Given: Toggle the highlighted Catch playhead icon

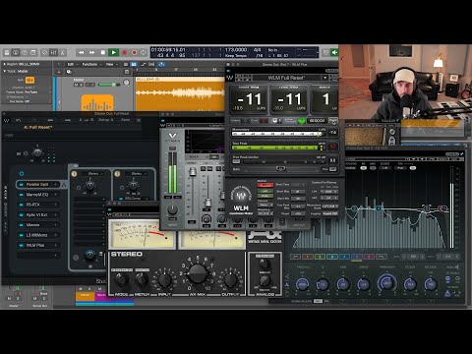Looking at the screenshot, I should (161, 64).
